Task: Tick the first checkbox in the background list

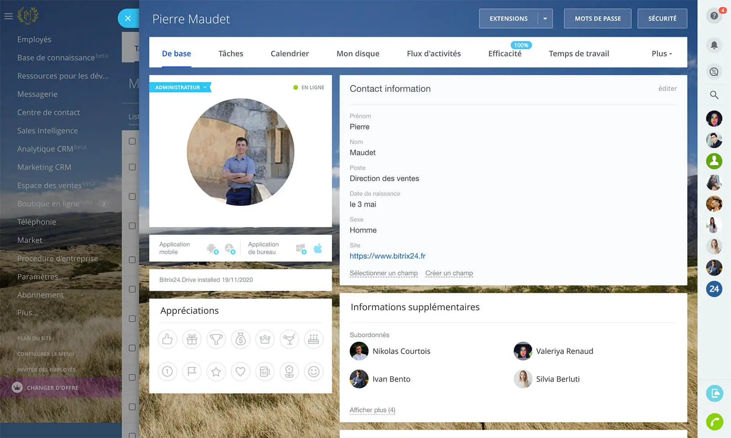Action: [x=132, y=141]
